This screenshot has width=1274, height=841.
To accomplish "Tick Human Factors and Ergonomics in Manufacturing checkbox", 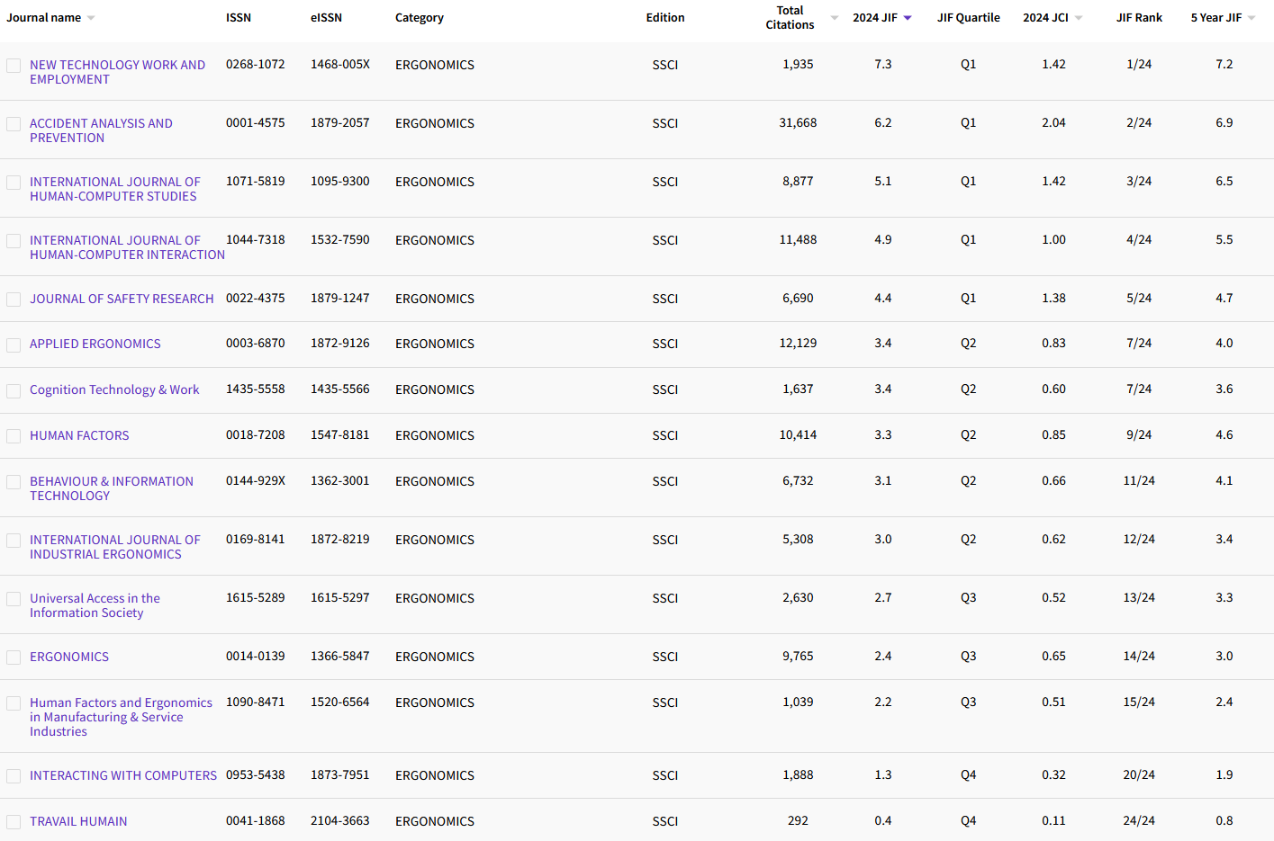I will pyautogui.click(x=14, y=703).
